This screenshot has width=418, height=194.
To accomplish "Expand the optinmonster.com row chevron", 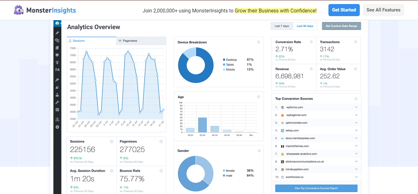I will 356,123.
